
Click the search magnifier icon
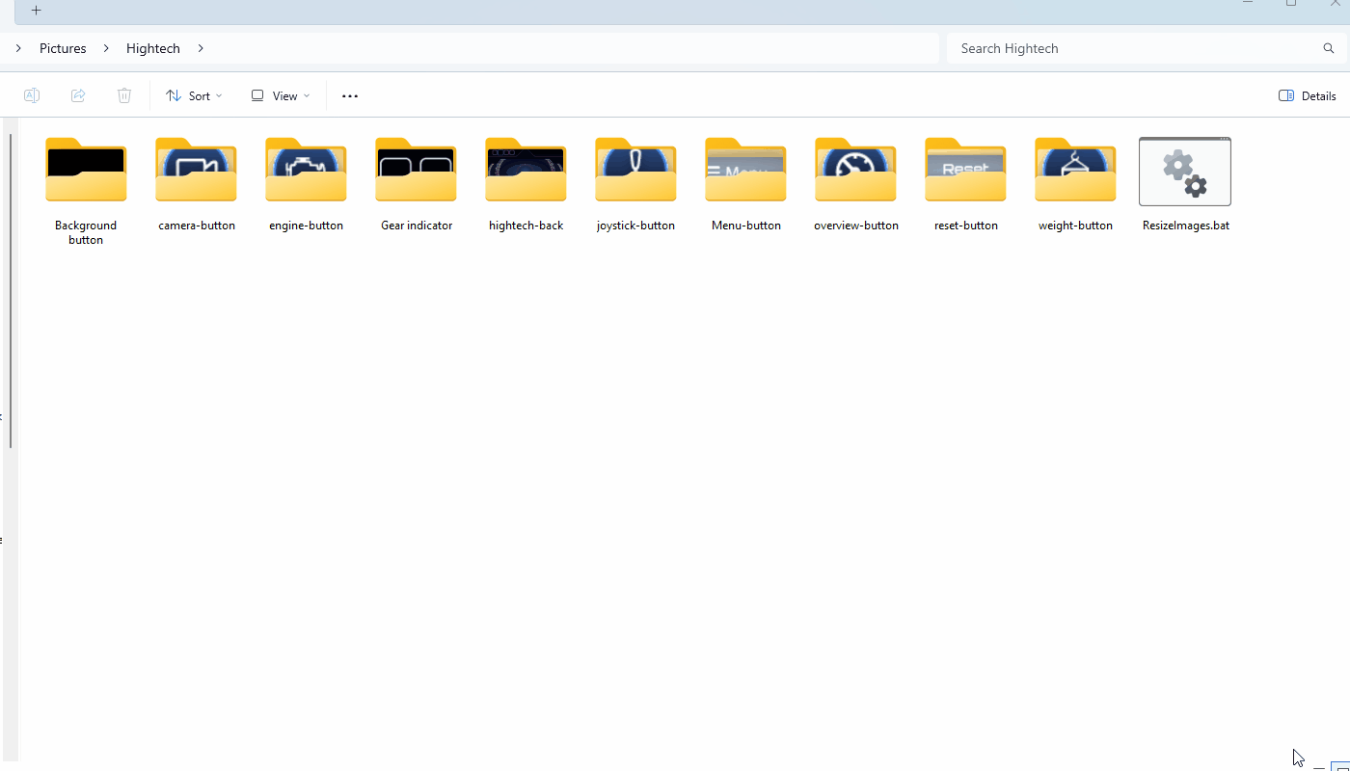(x=1329, y=48)
